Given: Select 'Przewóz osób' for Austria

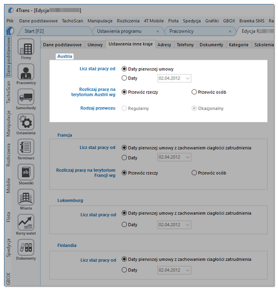Looking at the screenshot, I should pyautogui.click(x=194, y=92).
